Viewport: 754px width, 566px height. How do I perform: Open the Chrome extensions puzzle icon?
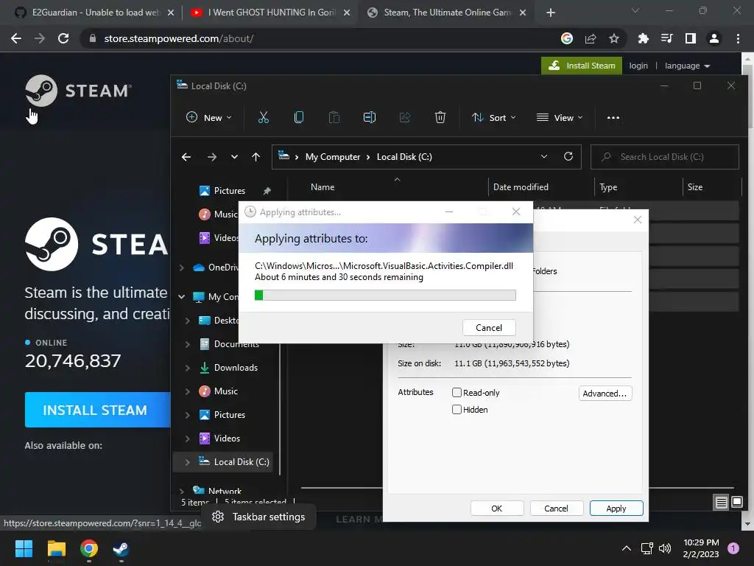643,38
